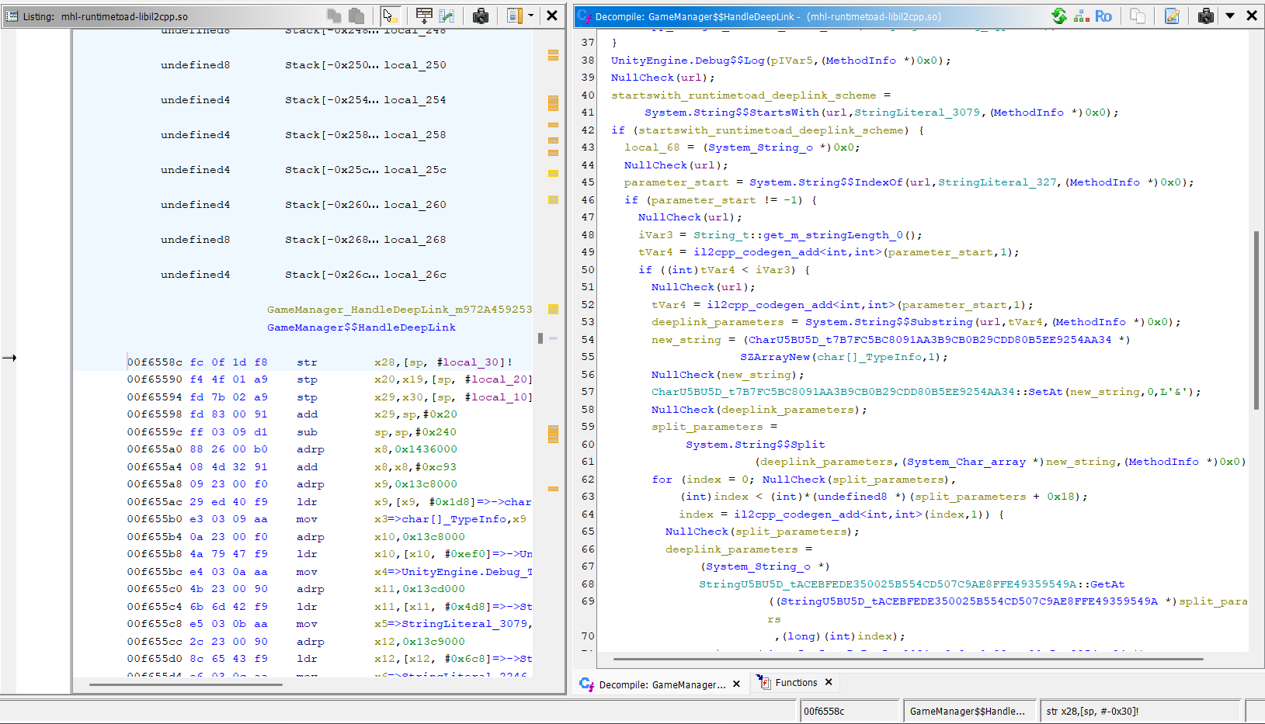The height and width of the screenshot is (724, 1265).
Task: Click the Listing horizontal scrollbar
Action: tap(186, 684)
